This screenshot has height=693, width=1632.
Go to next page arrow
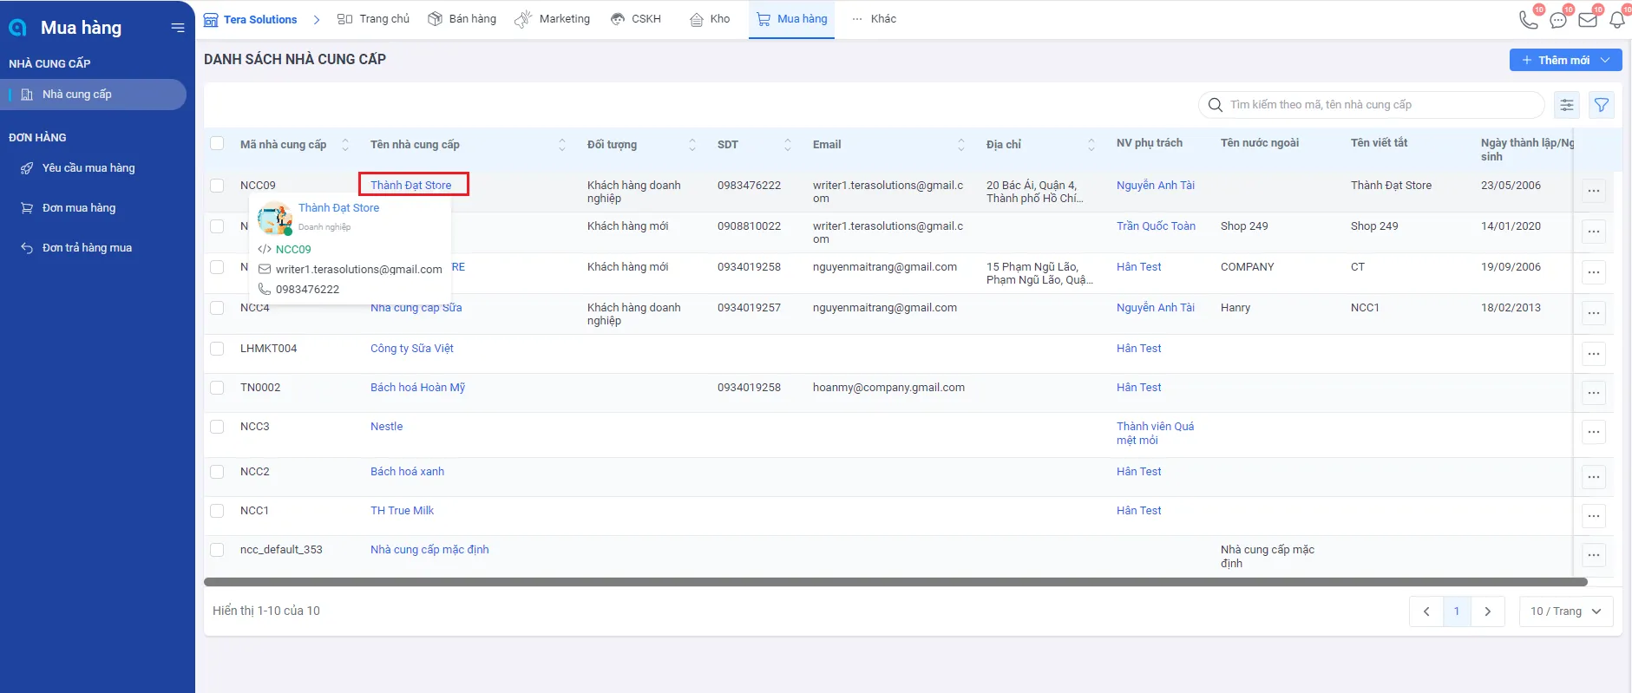pos(1487,611)
